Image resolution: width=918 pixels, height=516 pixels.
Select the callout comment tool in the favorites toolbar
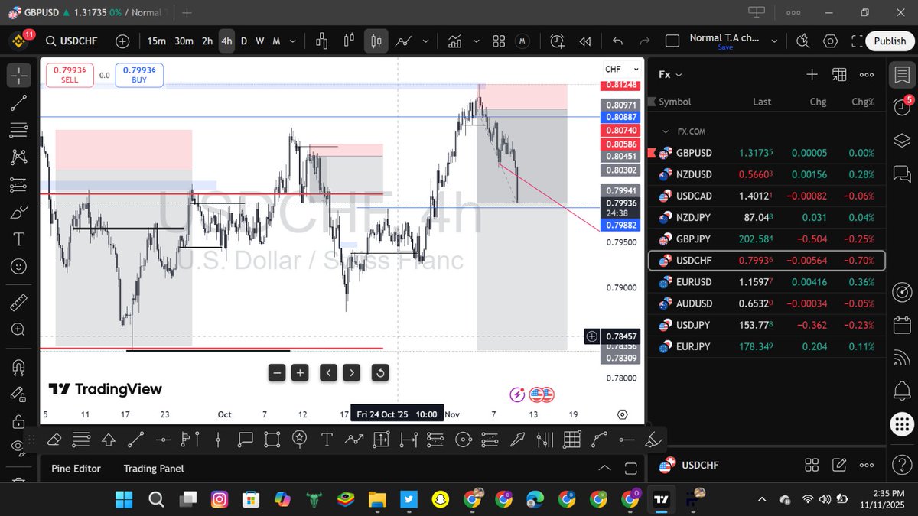pos(245,440)
